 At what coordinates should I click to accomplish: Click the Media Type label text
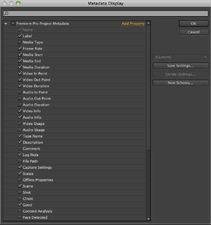33,42
